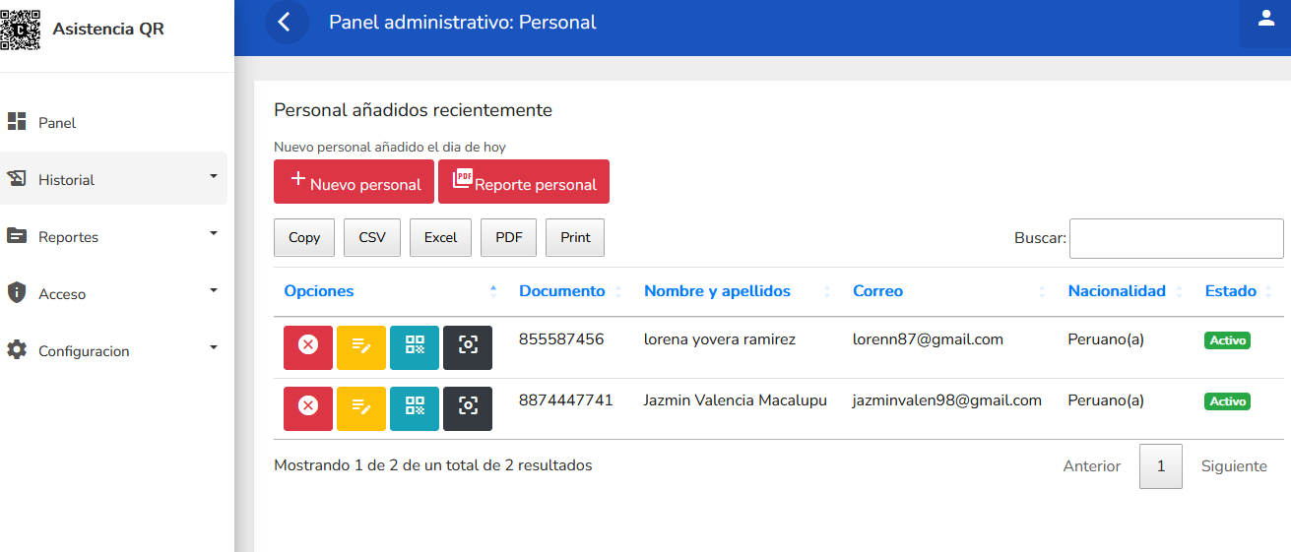The height and width of the screenshot is (552, 1291).
Task: Delete Jazmin Valencia Macalupu's record
Action: (308, 408)
